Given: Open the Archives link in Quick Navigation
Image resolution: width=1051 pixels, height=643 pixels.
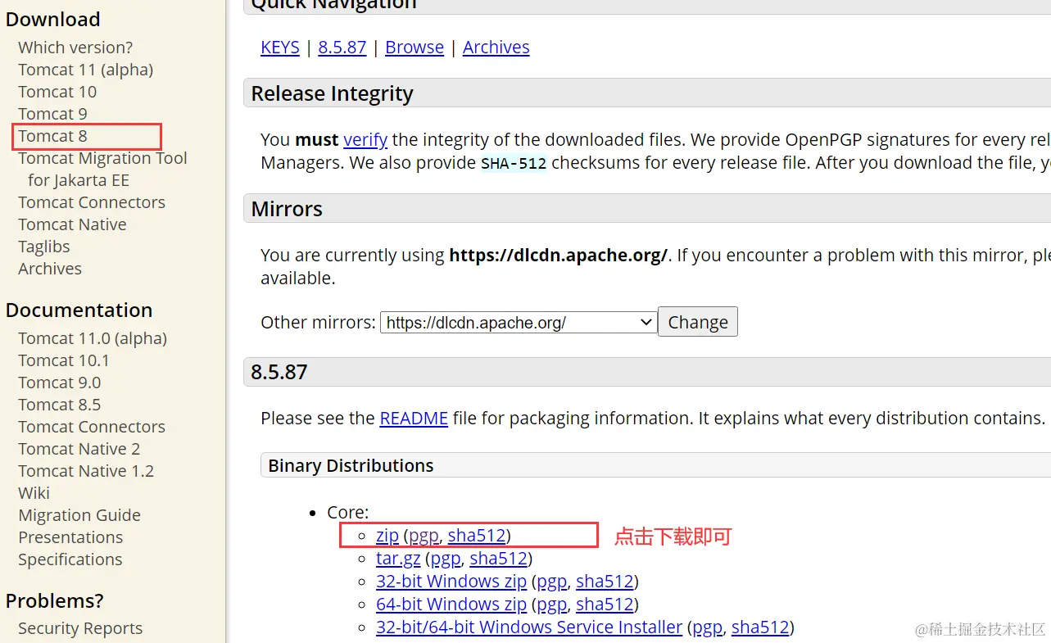Looking at the screenshot, I should coord(496,48).
